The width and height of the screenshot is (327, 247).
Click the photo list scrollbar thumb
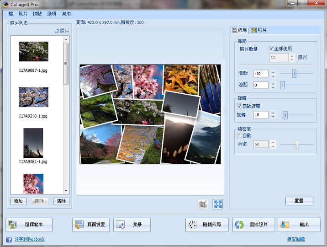point(66,64)
